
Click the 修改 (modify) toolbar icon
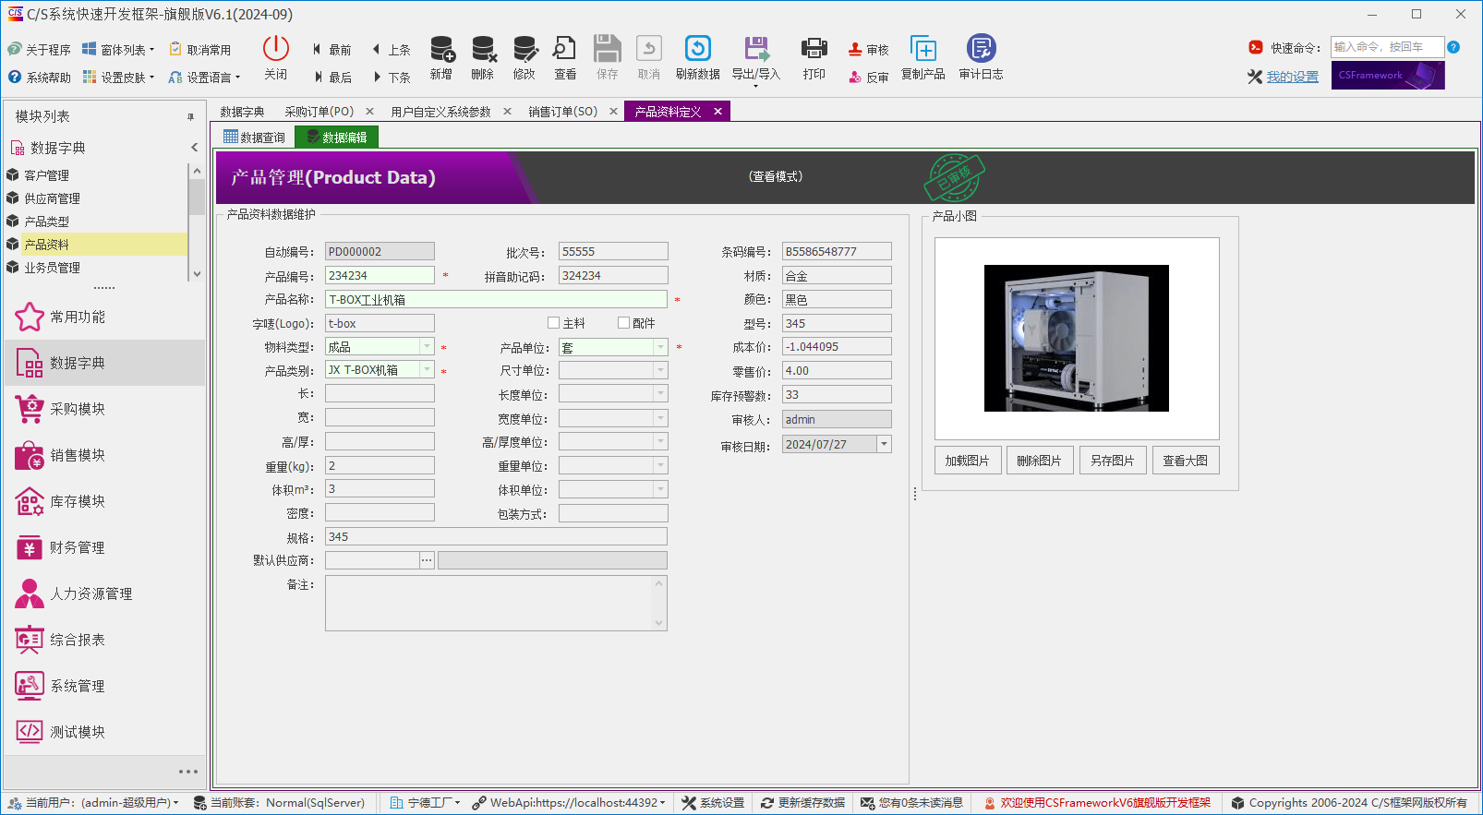tap(524, 49)
